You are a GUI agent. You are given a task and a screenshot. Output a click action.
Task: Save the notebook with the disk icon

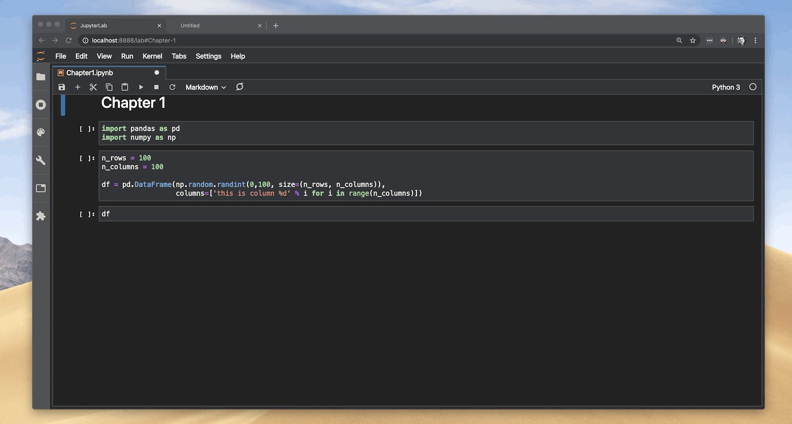(62, 87)
